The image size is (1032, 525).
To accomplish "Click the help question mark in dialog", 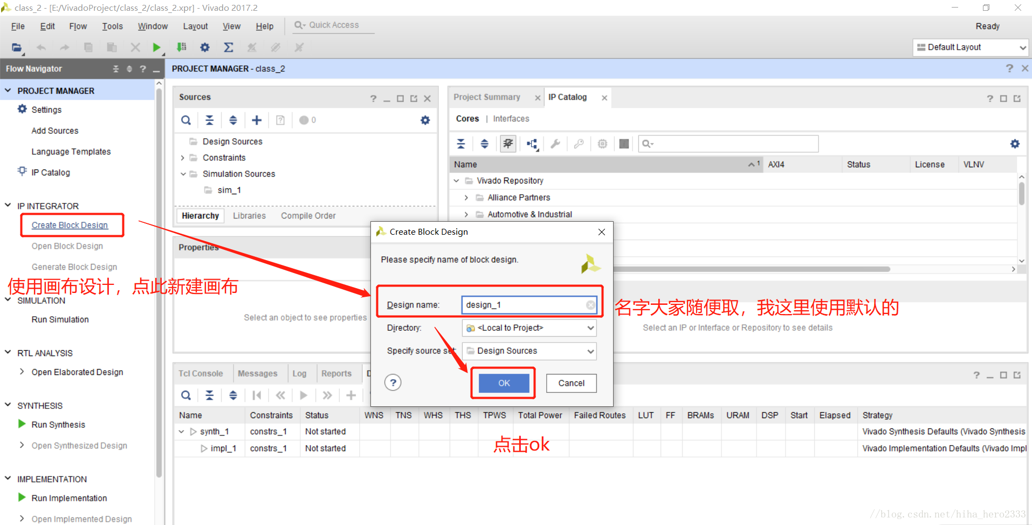I will point(393,383).
